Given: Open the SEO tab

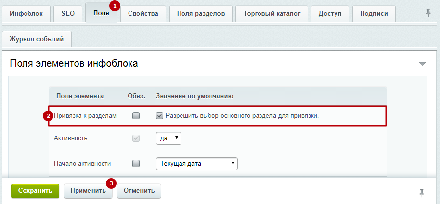Looking at the screenshot, I should [68, 13].
